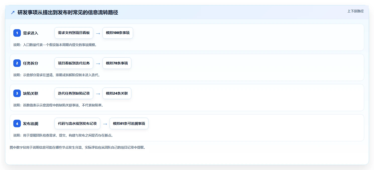Select the 需求进入 step label
Viewport: 374px width, 170px height.
31,33
